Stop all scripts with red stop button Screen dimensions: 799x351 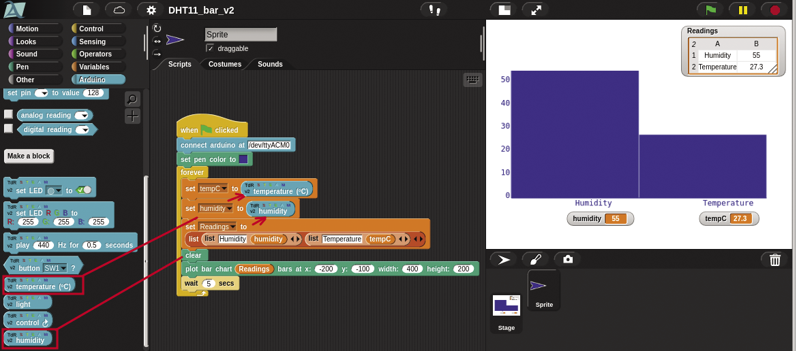pos(774,10)
